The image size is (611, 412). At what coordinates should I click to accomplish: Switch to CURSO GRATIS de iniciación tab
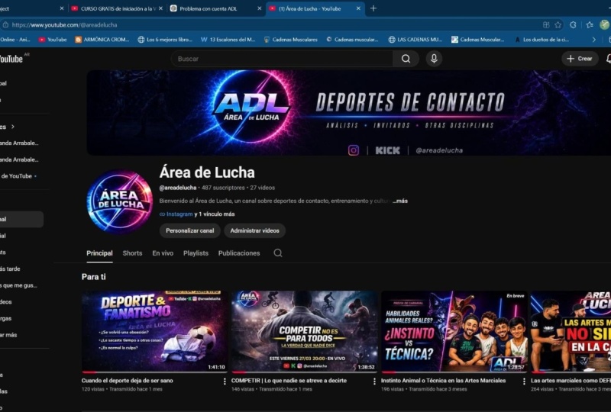coord(117,8)
